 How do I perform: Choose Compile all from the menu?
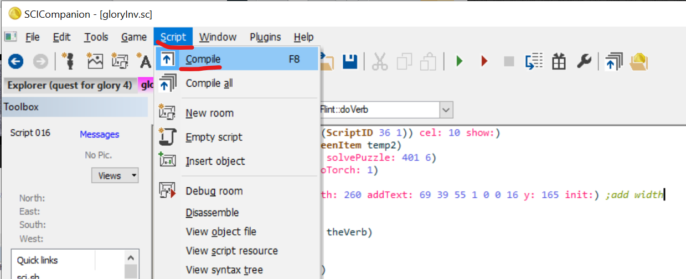[237, 83]
